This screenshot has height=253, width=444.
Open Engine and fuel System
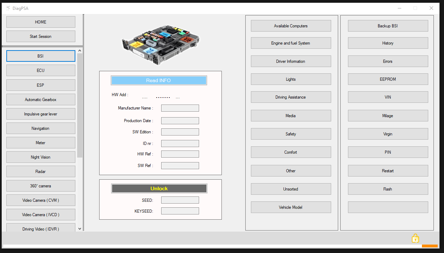[291, 43]
